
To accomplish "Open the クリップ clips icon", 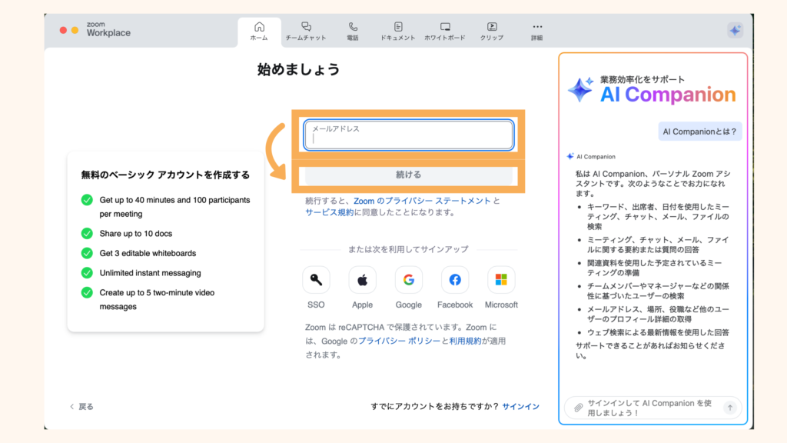I will tap(490, 29).
